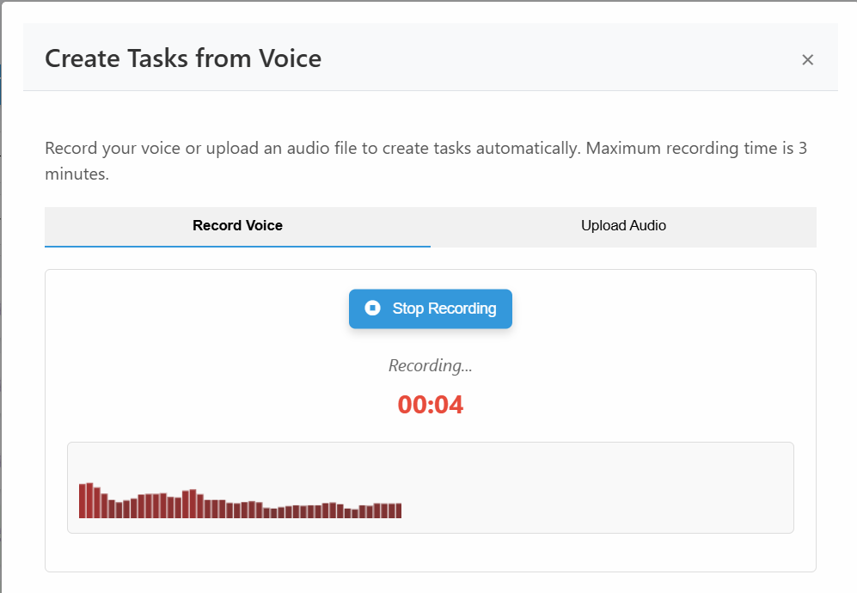The height and width of the screenshot is (593, 857).
Task: Click the stop icon inside Stop Recording
Action: [x=372, y=309]
